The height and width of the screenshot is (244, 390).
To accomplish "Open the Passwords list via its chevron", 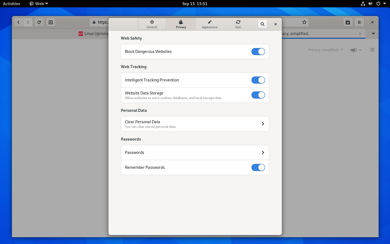I will click(x=262, y=153).
